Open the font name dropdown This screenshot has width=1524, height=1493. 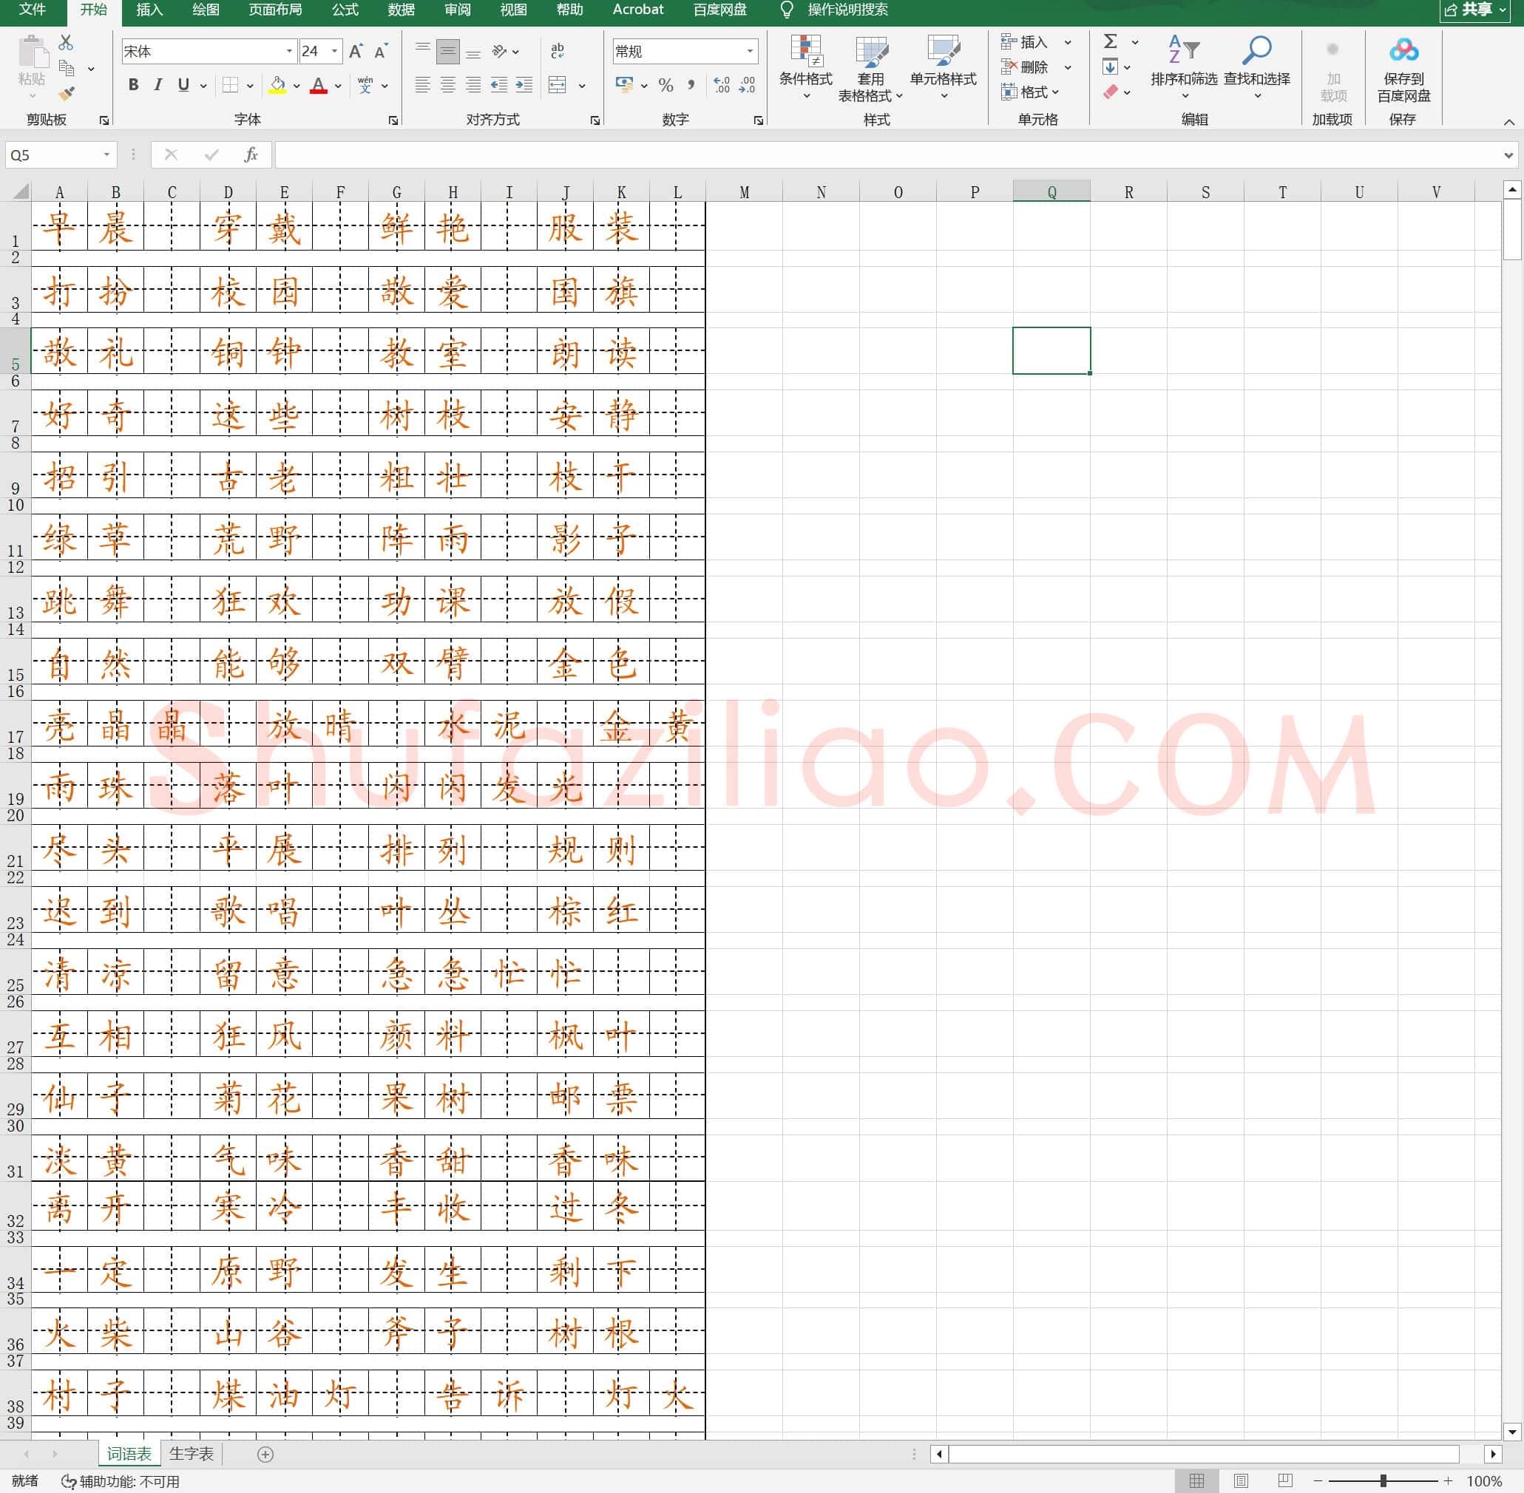click(289, 52)
